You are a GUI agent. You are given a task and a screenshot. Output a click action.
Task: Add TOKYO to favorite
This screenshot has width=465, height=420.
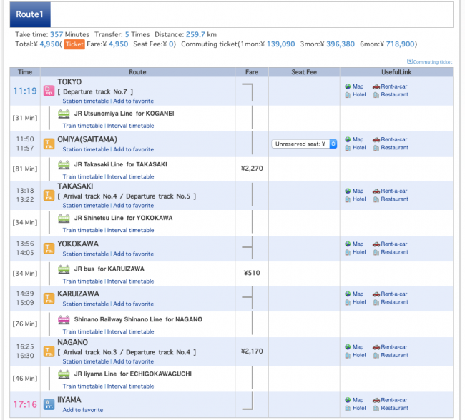134,101
